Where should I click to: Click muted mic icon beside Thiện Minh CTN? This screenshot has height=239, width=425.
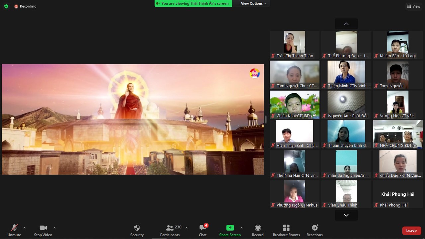[325, 86]
